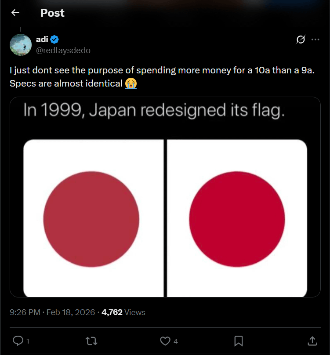Click the @redlaysdedo handle
330x355 pixels.
click(x=63, y=50)
